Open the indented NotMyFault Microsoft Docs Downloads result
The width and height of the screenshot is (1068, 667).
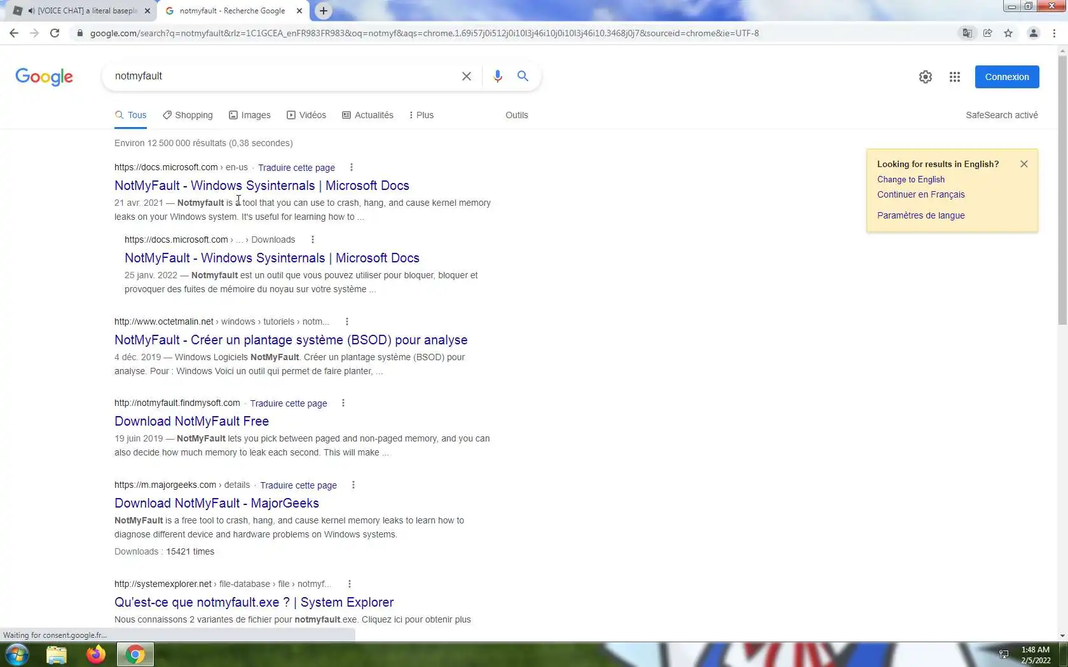point(272,258)
